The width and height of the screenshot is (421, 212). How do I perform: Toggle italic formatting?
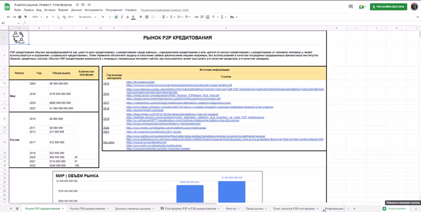tap(122, 17)
